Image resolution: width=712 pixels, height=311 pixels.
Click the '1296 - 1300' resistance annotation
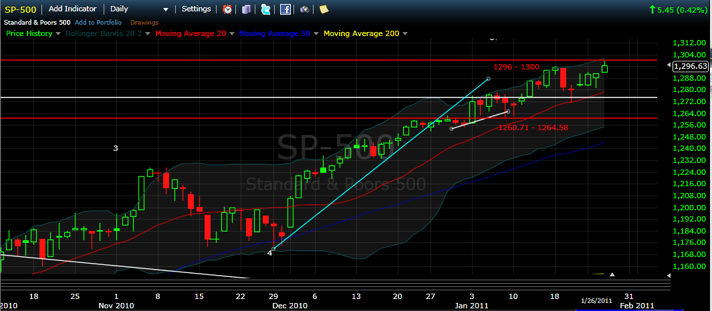pos(516,67)
